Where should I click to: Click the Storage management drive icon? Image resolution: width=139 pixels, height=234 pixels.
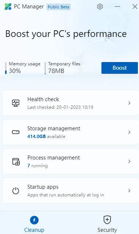(x=16, y=132)
